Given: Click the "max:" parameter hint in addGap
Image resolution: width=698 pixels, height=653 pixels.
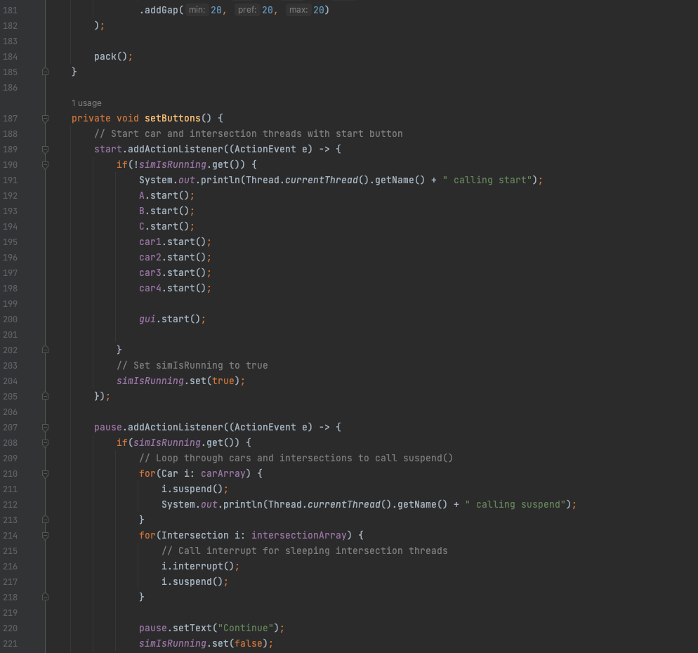Looking at the screenshot, I should (x=298, y=10).
